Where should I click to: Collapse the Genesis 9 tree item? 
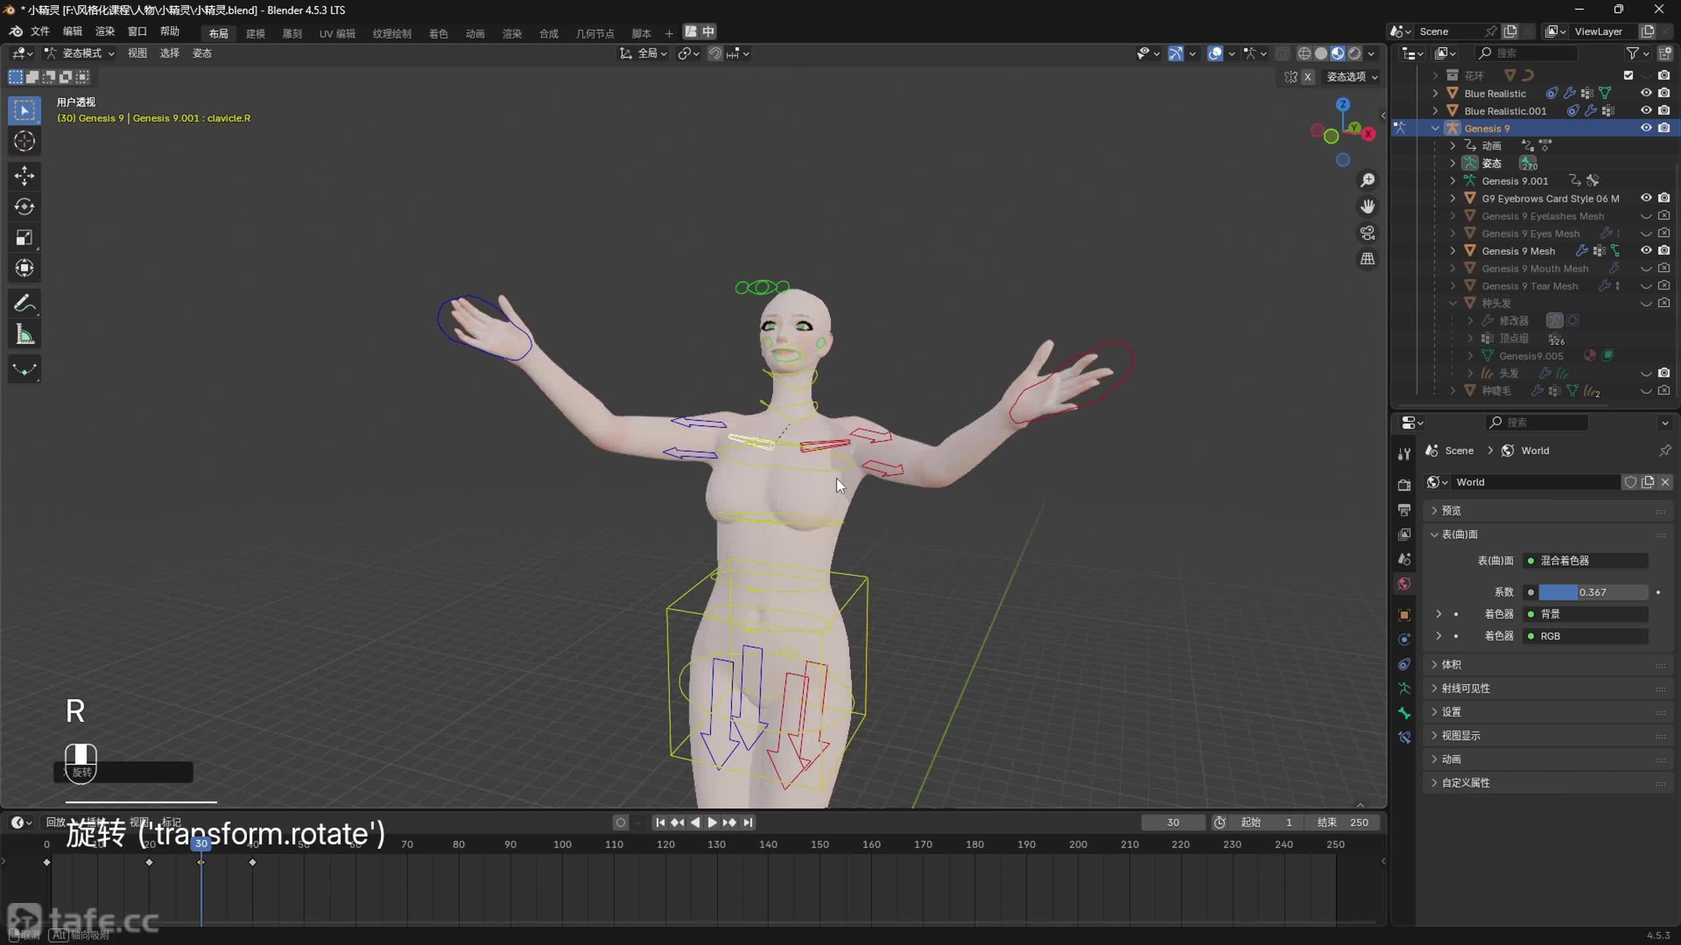[1435, 129]
